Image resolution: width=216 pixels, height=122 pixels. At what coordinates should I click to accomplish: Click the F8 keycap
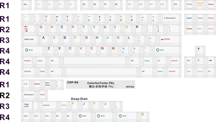point(117,5)
